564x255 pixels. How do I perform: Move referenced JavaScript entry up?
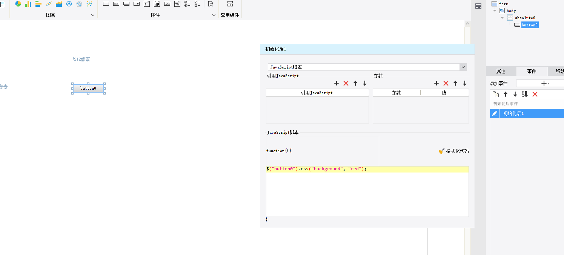point(355,83)
